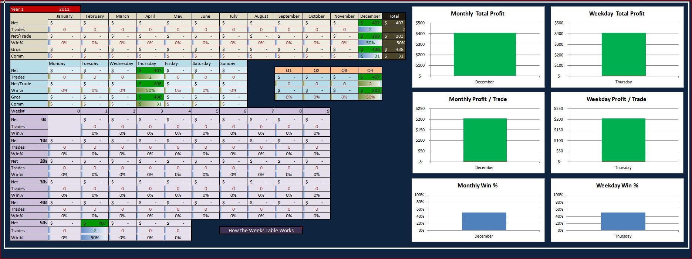
Task: Select the Monday weekday header
Action: [64, 63]
